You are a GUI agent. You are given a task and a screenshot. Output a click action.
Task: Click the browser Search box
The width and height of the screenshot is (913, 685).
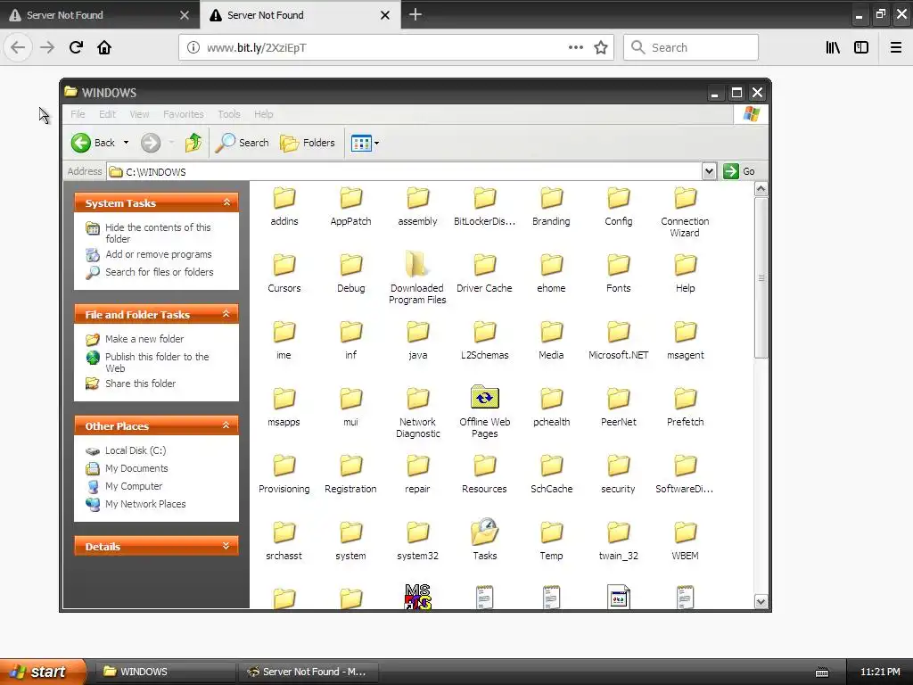tap(691, 48)
